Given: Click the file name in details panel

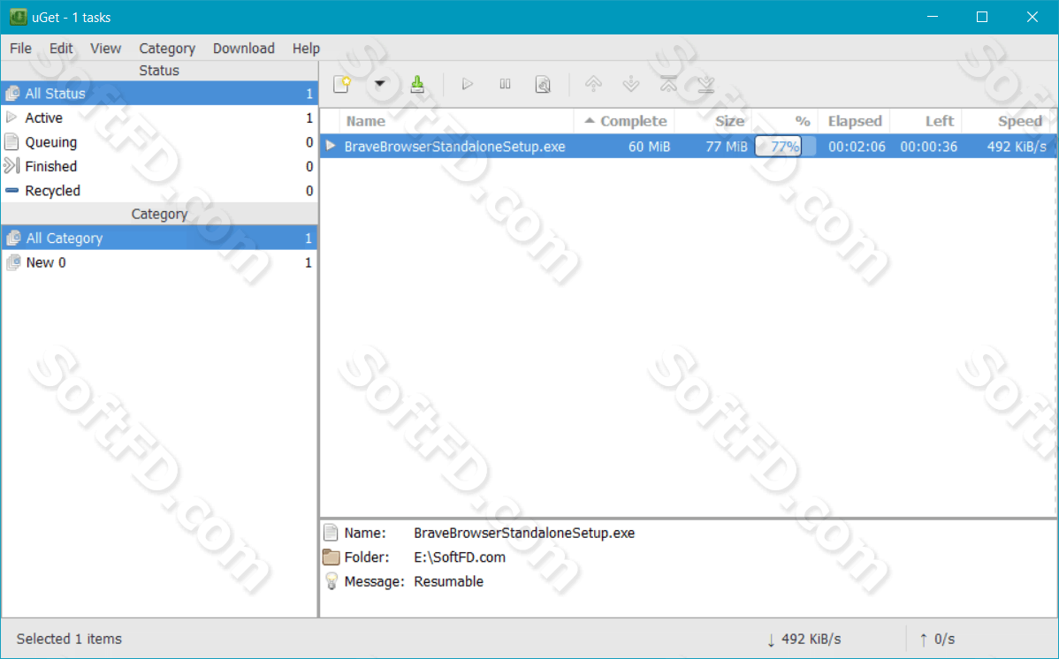Looking at the screenshot, I should point(524,533).
